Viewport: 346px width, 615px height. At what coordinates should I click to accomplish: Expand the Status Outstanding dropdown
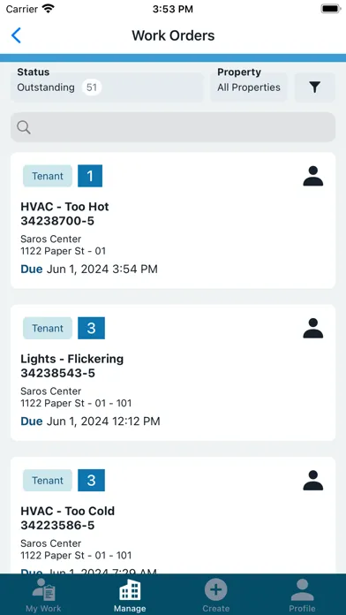pos(107,87)
